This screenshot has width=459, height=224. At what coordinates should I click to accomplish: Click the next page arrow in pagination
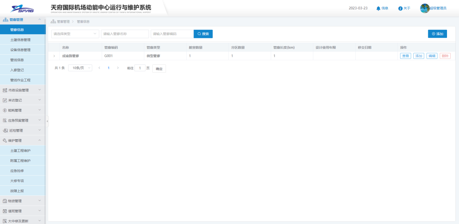click(x=118, y=68)
